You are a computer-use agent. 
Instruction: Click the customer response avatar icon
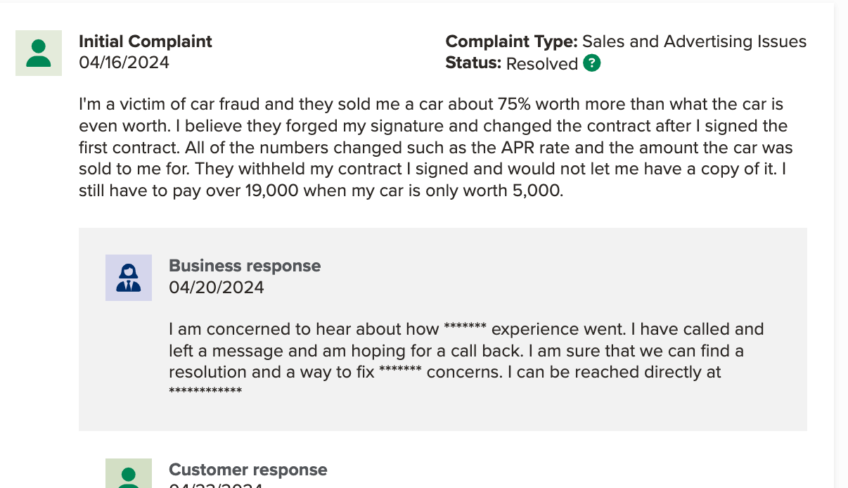[x=129, y=473]
